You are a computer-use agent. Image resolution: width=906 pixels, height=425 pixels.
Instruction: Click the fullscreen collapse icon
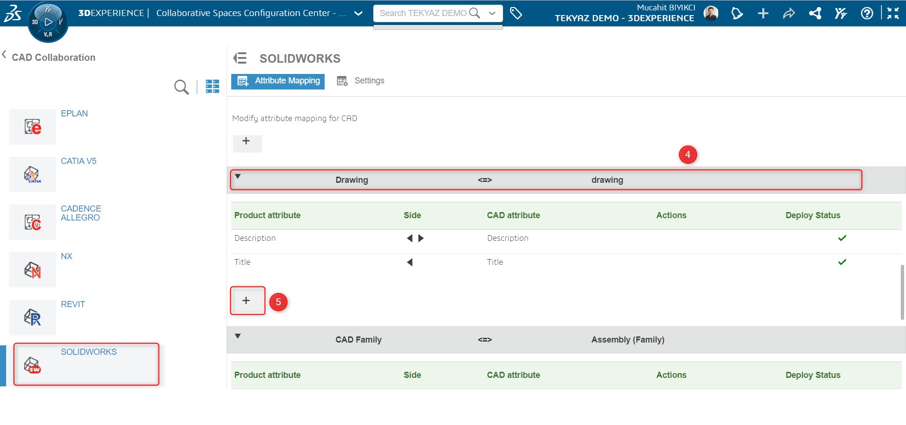pyautogui.click(x=893, y=13)
